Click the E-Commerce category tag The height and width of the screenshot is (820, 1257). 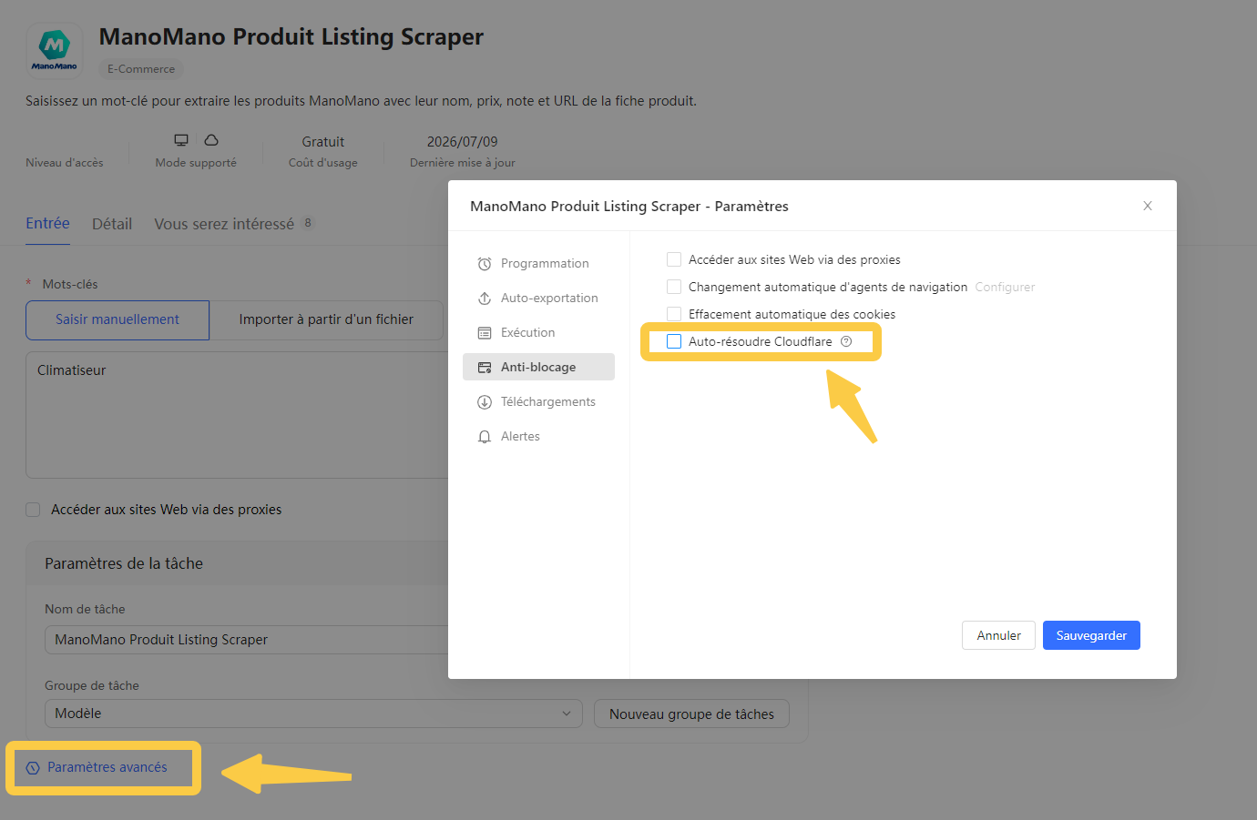coord(141,69)
